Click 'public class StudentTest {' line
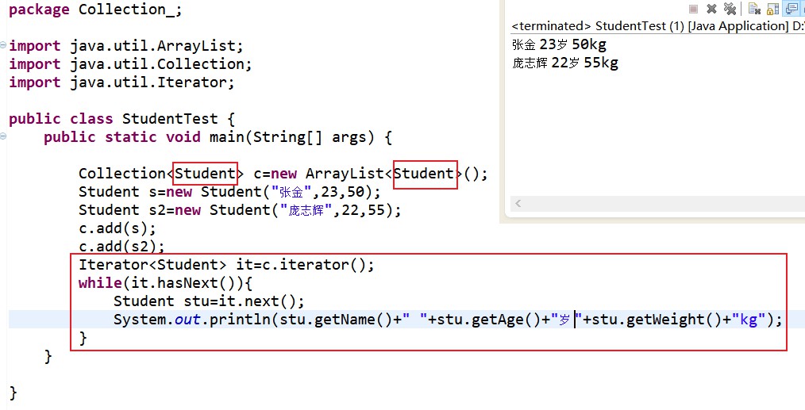 tap(121, 119)
